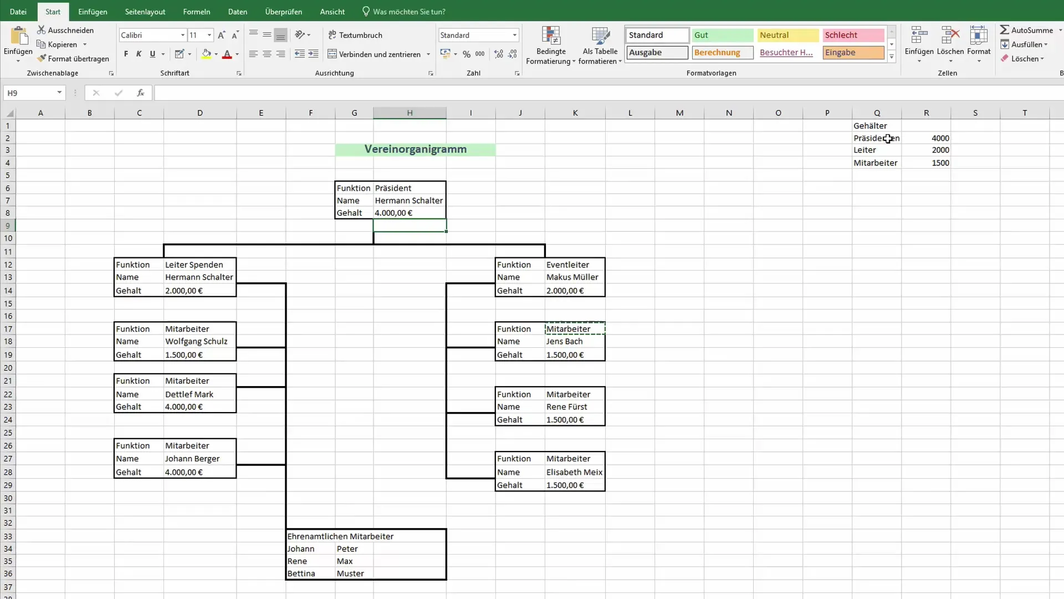Switch to the Formeln tab
The width and height of the screenshot is (1064, 599).
[196, 12]
